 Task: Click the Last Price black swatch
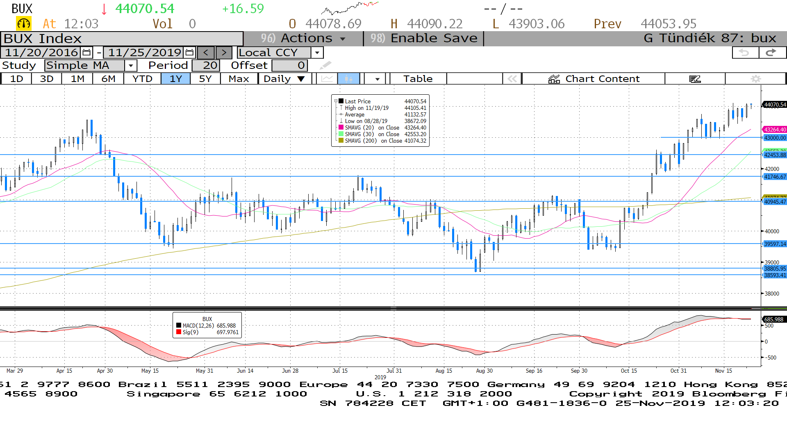pos(341,101)
